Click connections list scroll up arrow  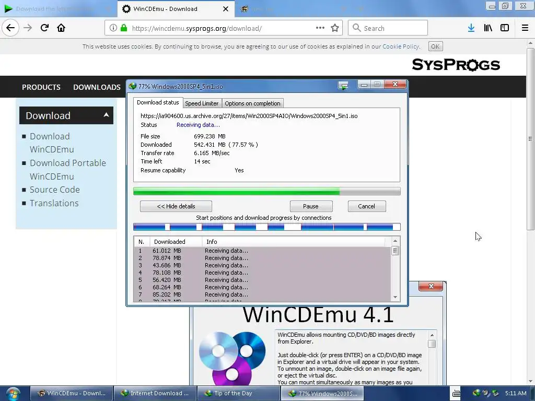(395, 241)
